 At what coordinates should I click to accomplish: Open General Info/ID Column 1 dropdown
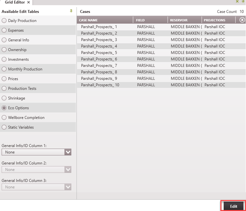coord(68,152)
